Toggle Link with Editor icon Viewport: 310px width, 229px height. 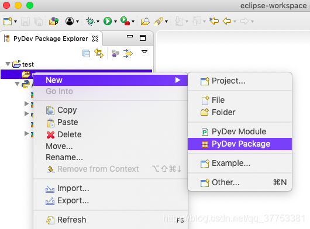99,53
